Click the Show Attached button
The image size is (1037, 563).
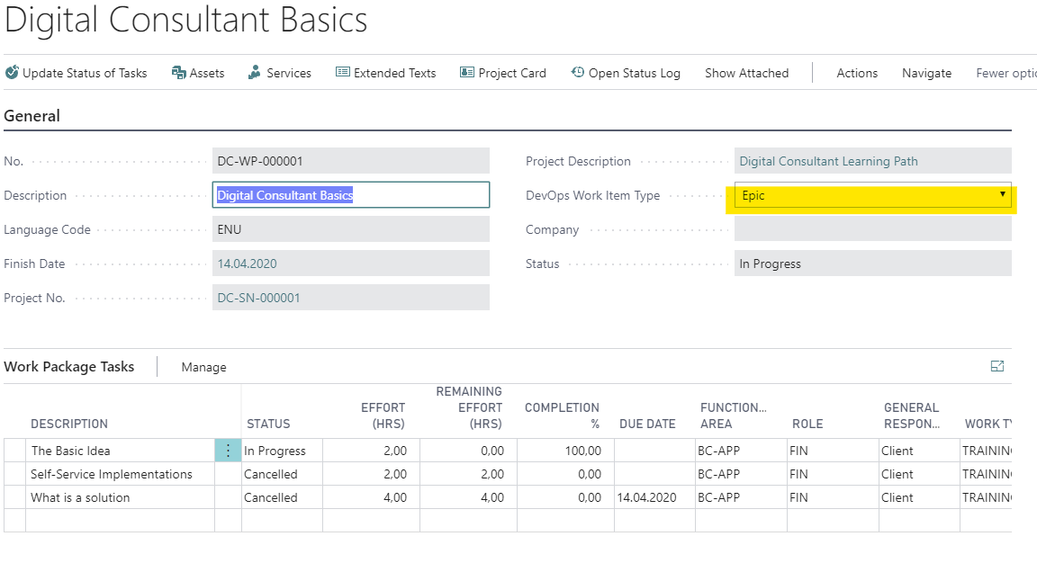pos(746,73)
